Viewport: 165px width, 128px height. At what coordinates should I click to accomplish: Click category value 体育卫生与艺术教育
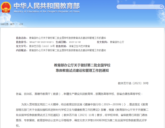pyautogui.click(x=79, y=46)
